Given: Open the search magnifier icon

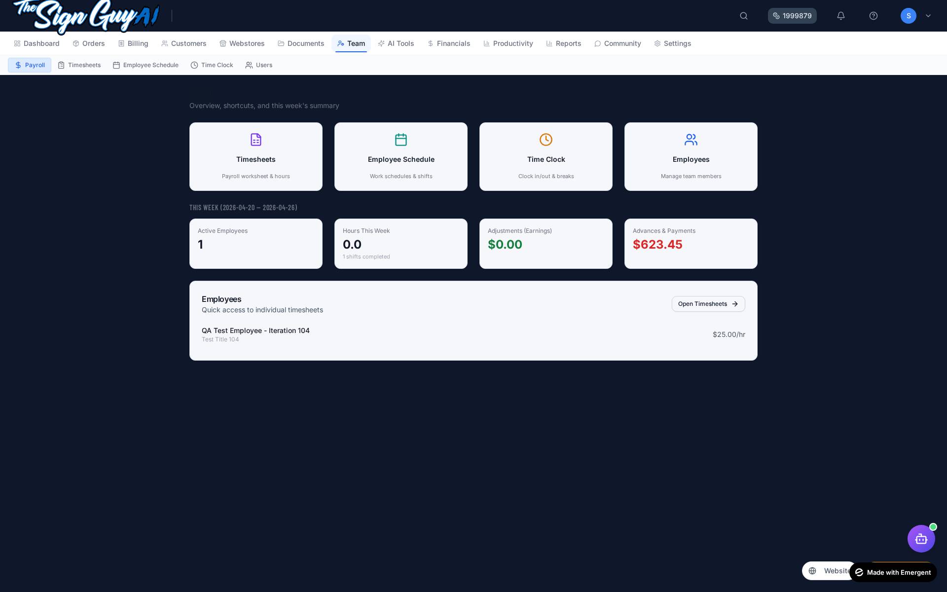Looking at the screenshot, I should tap(744, 16).
